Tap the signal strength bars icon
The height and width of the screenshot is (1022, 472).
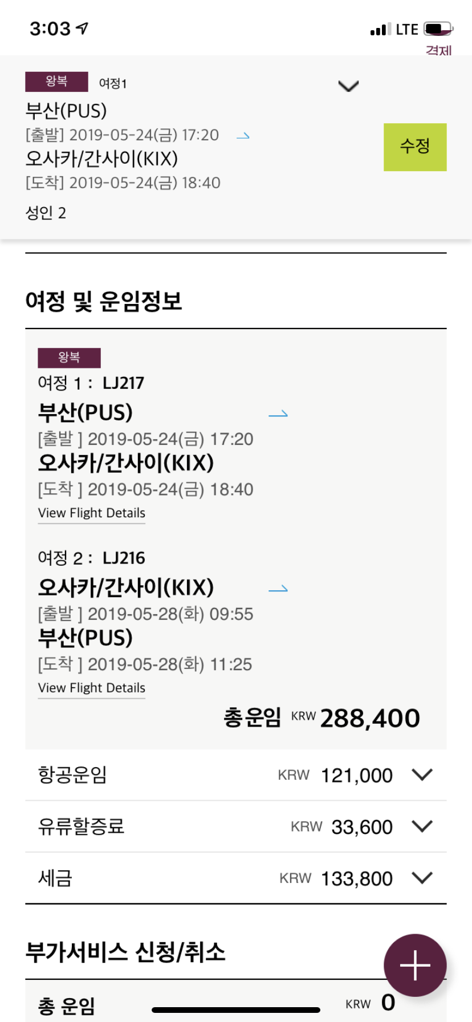380,29
